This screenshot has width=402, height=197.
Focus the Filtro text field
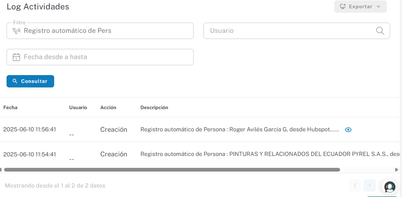coord(107,31)
